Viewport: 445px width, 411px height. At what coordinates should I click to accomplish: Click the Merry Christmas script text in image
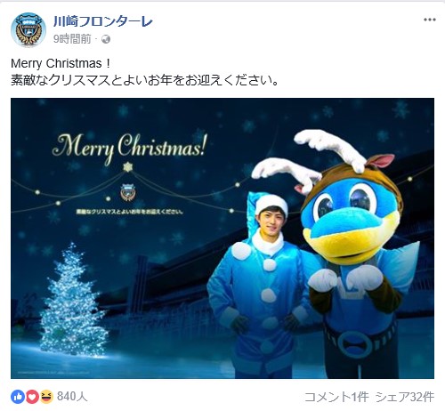(x=128, y=149)
